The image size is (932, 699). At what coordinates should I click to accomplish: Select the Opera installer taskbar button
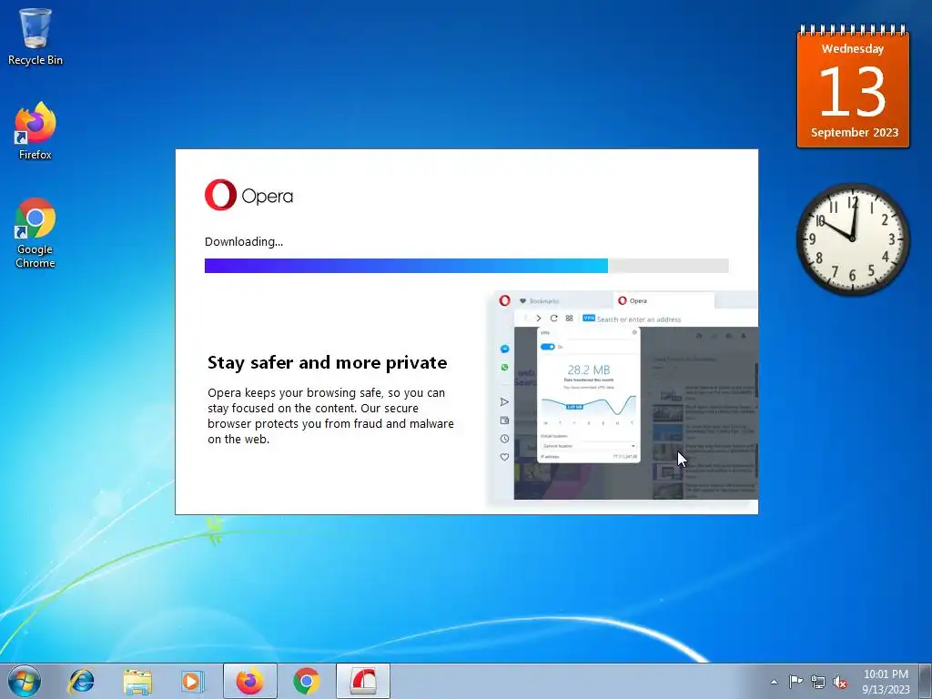point(363,681)
